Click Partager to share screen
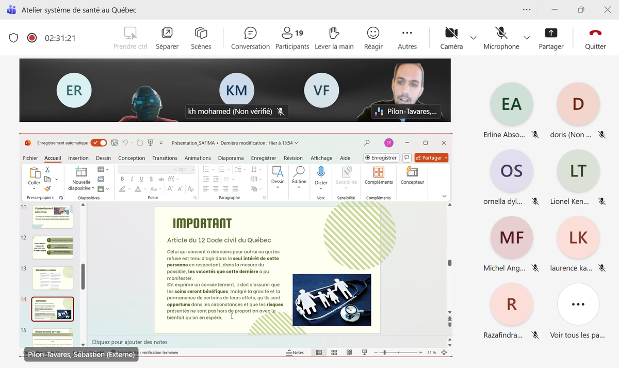Image resolution: width=619 pixels, height=368 pixels. pyautogui.click(x=551, y=38)
